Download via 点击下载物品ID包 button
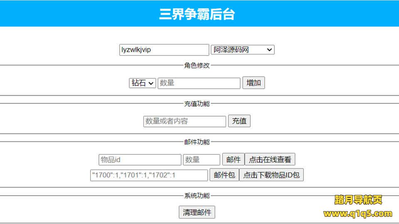Image resolution: width=399 pixels, height=224 pixels. pyautogui.click(x=271, y=175)
